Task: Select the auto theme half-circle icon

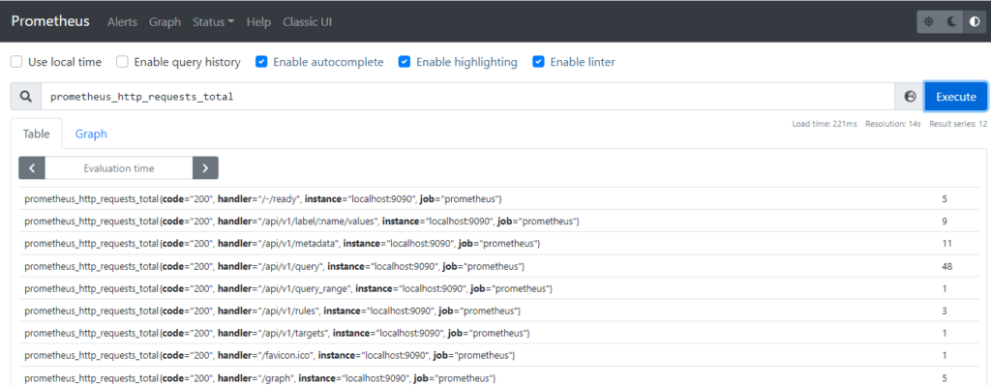Action: 975,21
